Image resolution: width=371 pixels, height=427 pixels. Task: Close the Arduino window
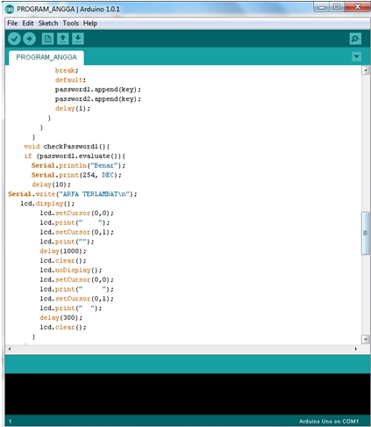pos(357,7)
